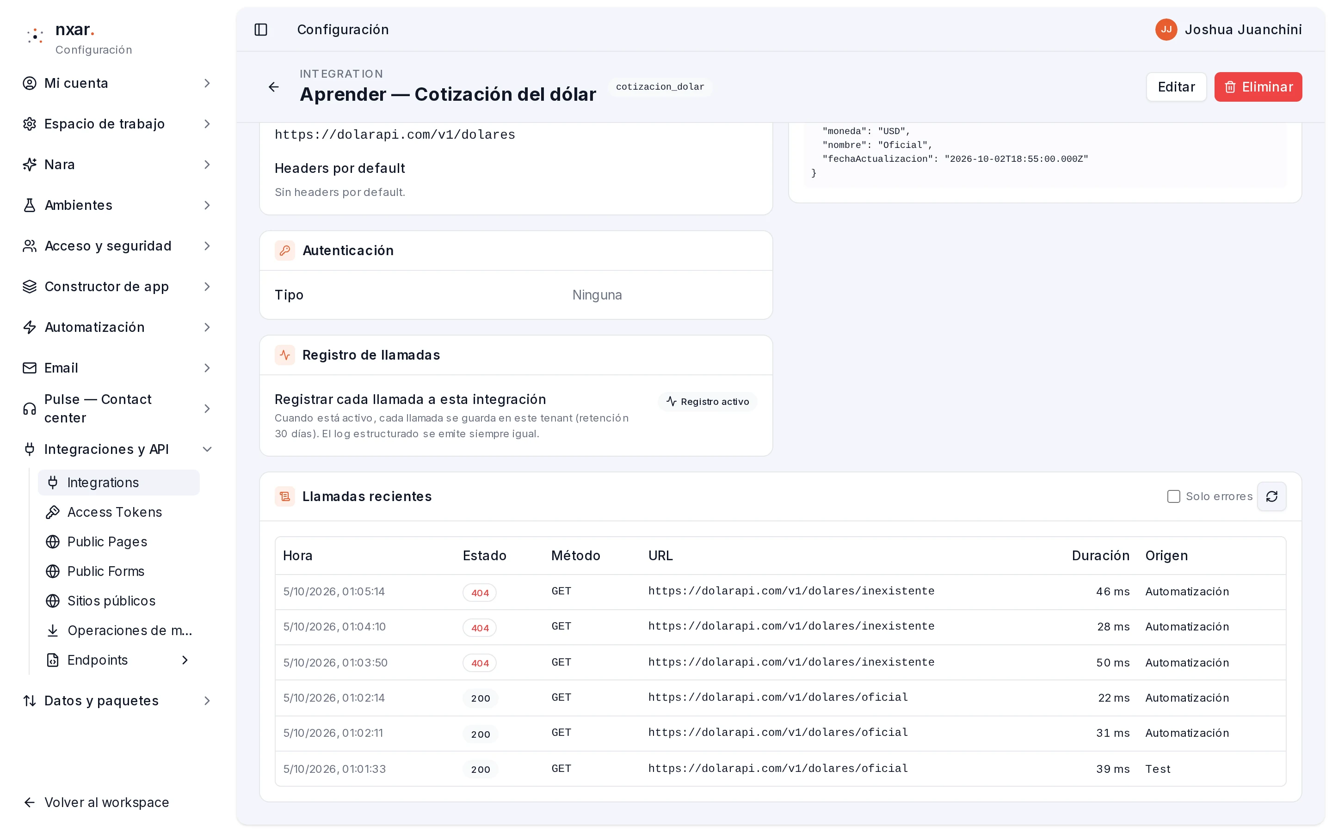
Task: Open Sitios públicos in the sidebar
Action: [118, 601]
